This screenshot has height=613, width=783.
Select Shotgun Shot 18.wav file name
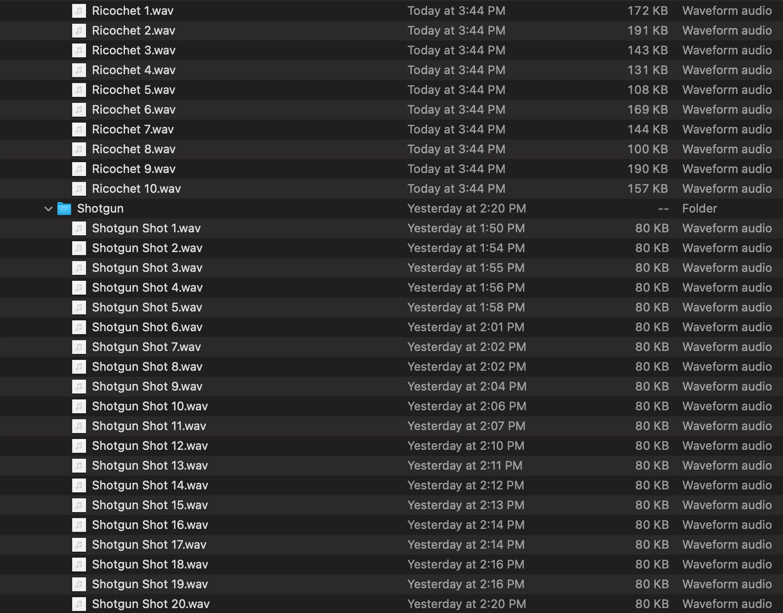pos(150,564)
